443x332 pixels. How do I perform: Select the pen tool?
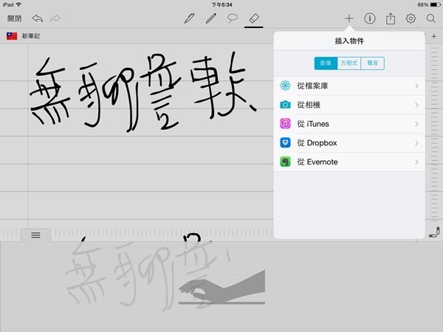[189, 18]
